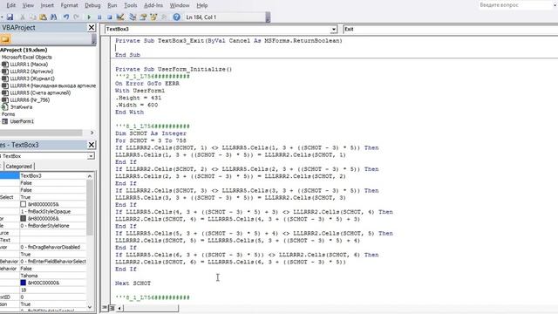Switch to the Categorized properties tab

coord(19,167)
